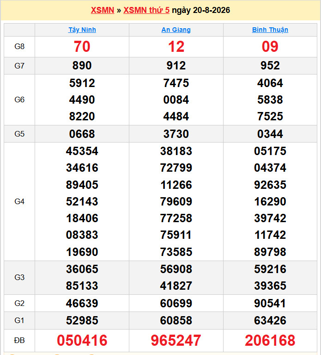Click the G6 number 4064
The image size is (321, 355).
pos(270,83)
